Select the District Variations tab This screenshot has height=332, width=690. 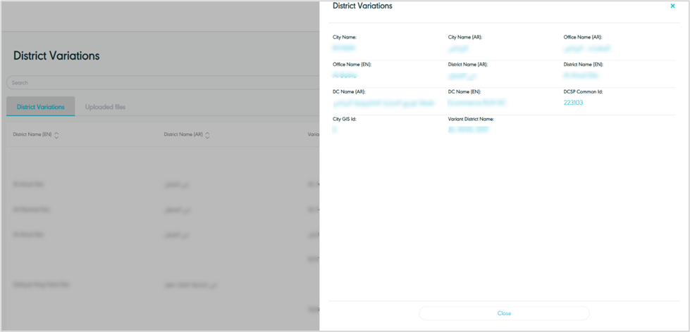(x=40, y=107)
